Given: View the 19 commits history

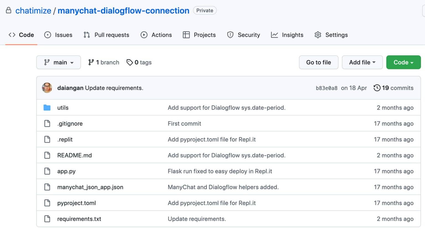Looking at the screenshot, I should [393, 88].
